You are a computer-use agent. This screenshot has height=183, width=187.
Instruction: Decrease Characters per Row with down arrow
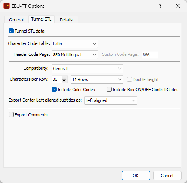pyautogui.click(x=64, y=81)
